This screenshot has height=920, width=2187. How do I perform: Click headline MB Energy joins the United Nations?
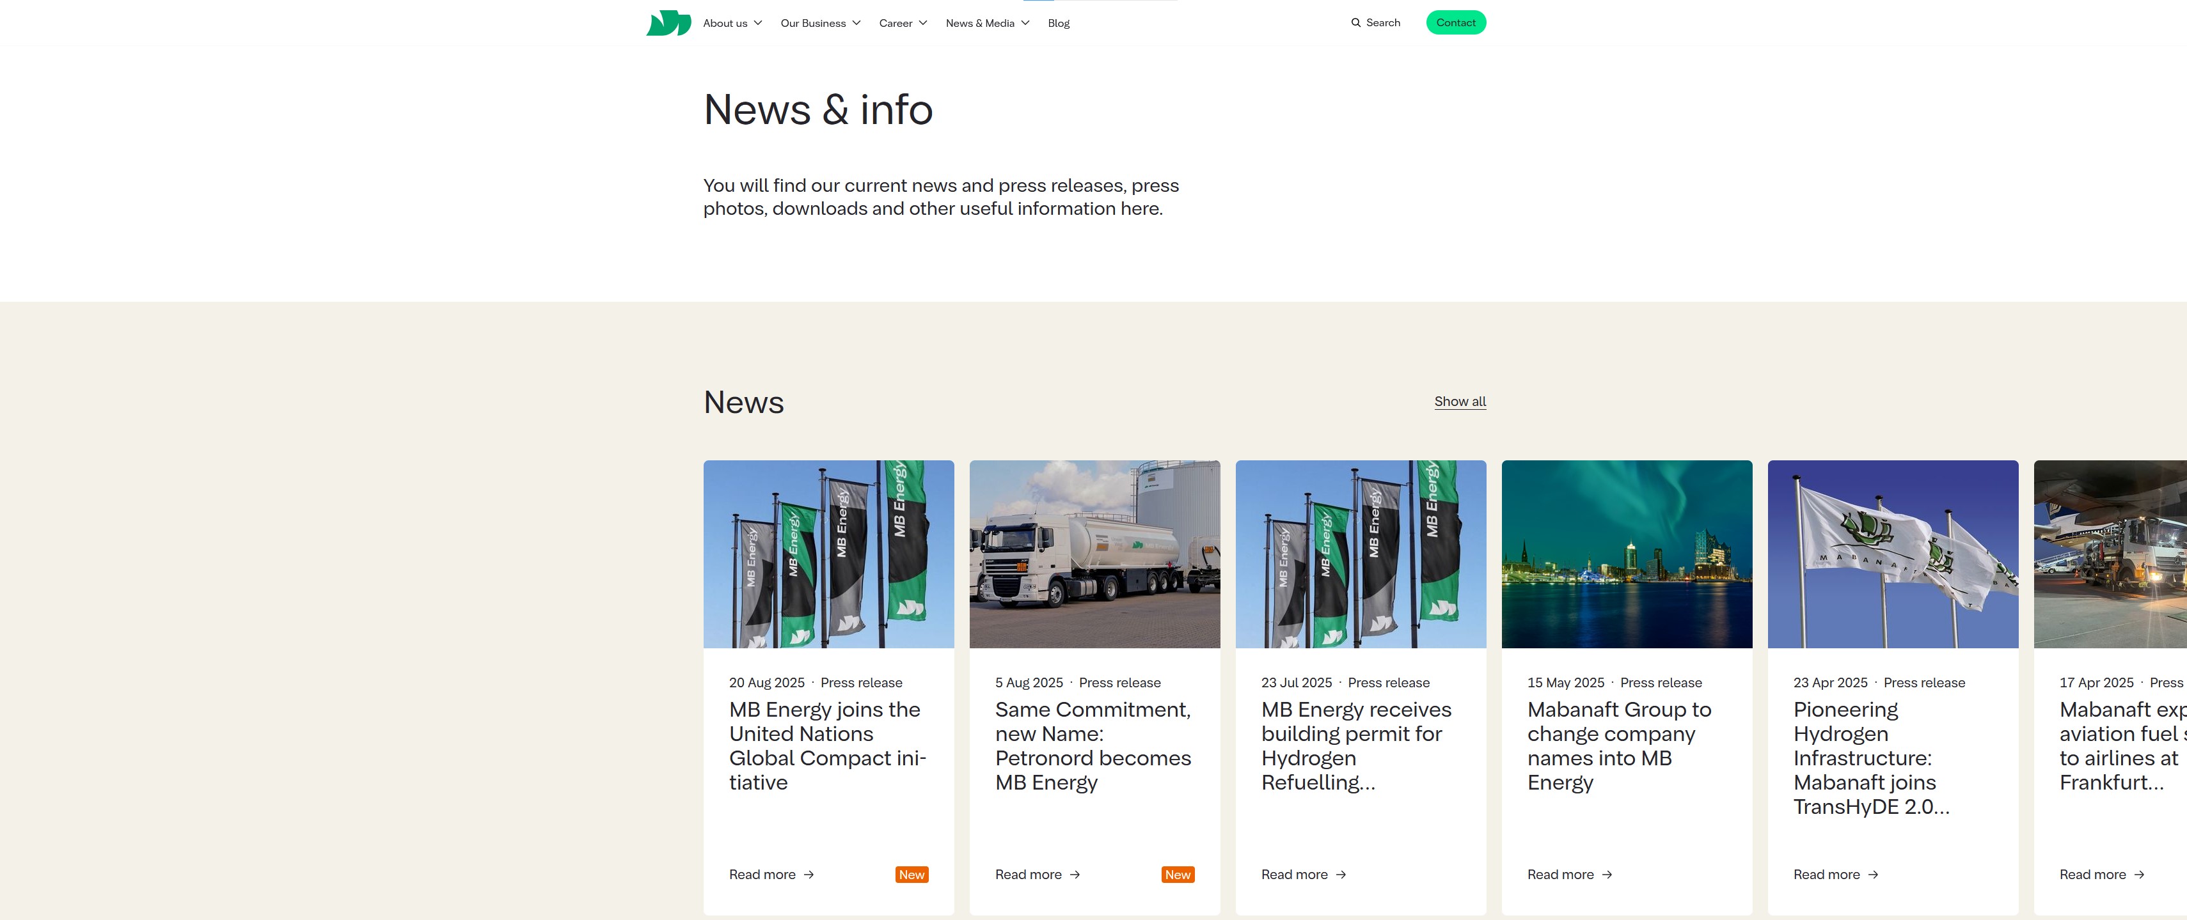(828, 746)
